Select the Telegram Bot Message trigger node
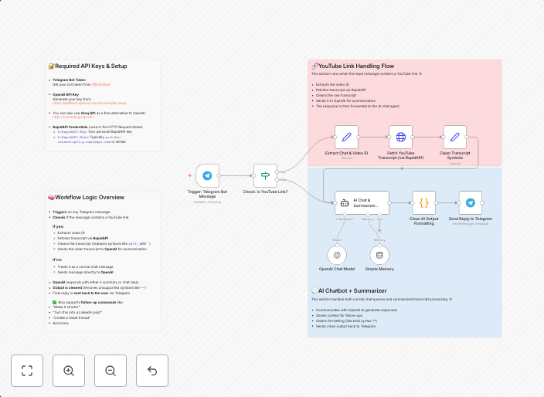 (207, 175)
